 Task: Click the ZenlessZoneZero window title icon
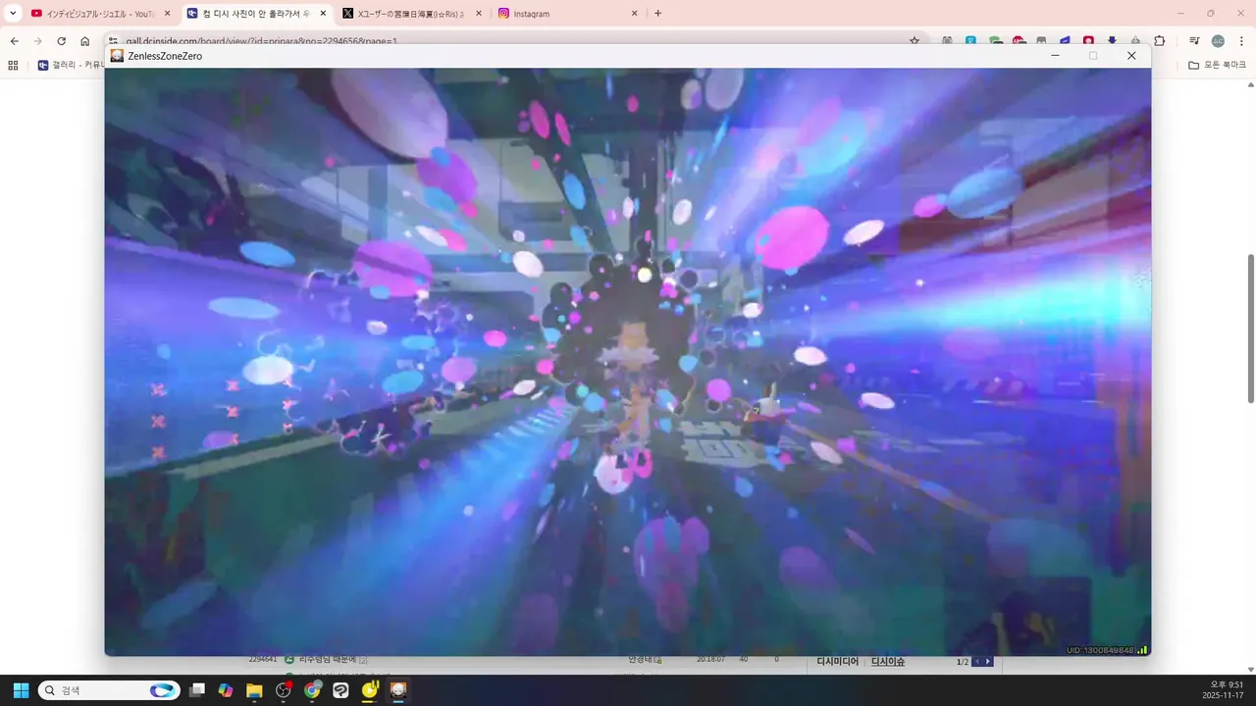coord(117,56)
